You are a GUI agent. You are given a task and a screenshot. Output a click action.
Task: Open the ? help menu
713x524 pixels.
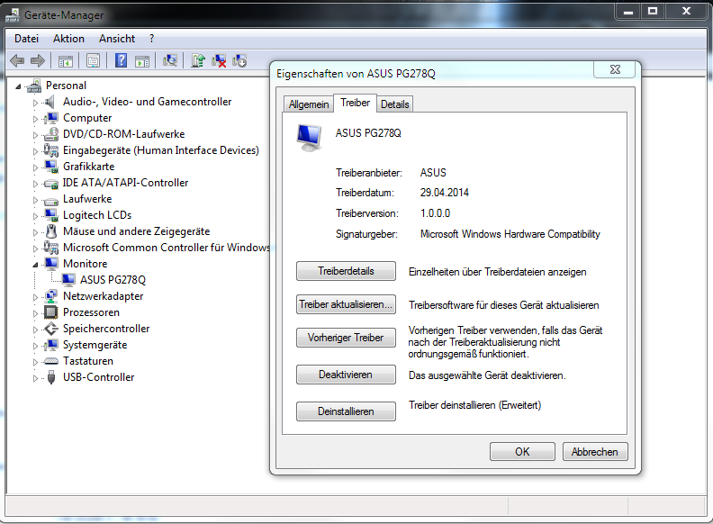pos(152,39)
